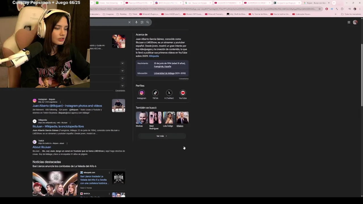The image size is (363, 204).
Task: Click the Universidad de Málaga link
Action: (164, 73)
